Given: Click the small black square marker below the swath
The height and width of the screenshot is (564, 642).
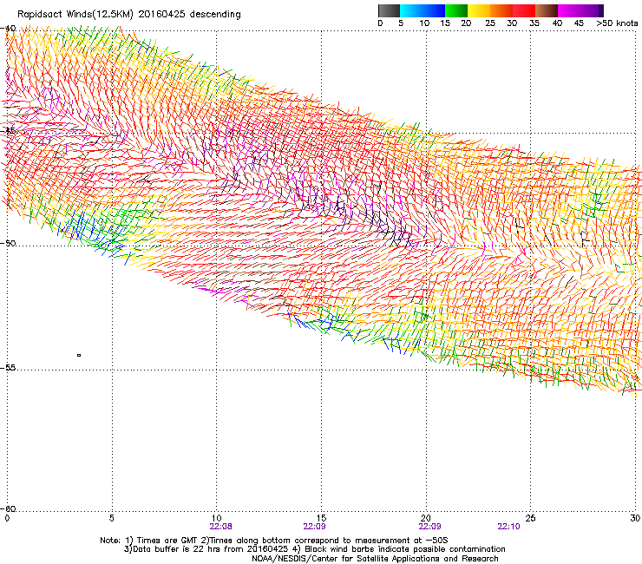Looking at the screenshot, I should point(79,355).
